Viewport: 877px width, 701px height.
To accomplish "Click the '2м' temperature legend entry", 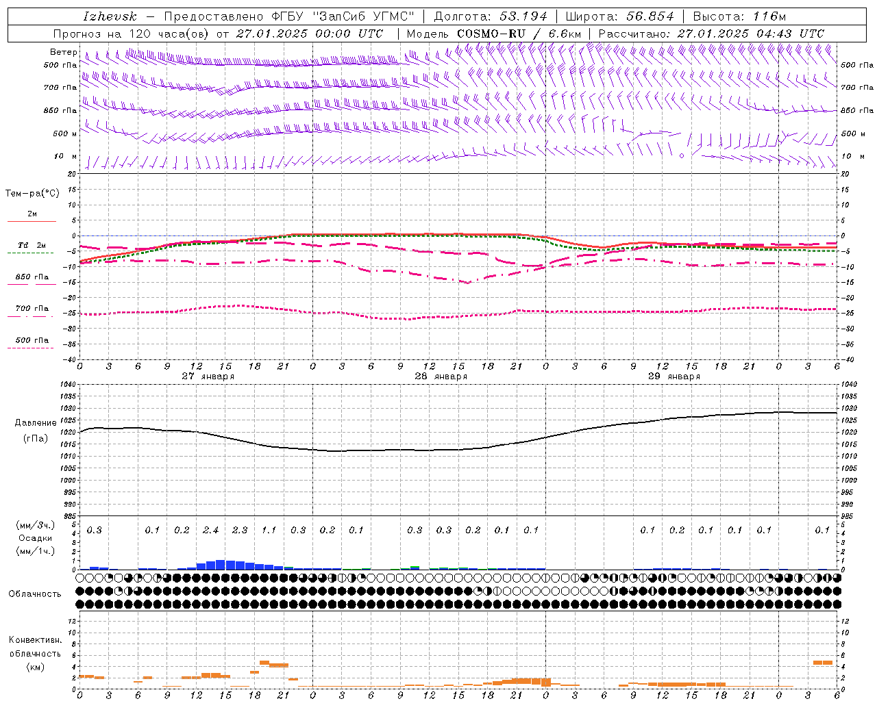I will click(x=32, y=214).
